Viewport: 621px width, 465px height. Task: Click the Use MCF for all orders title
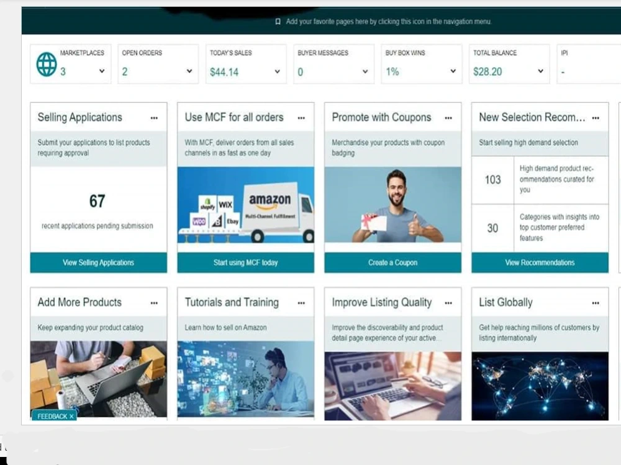click(234, 117)
